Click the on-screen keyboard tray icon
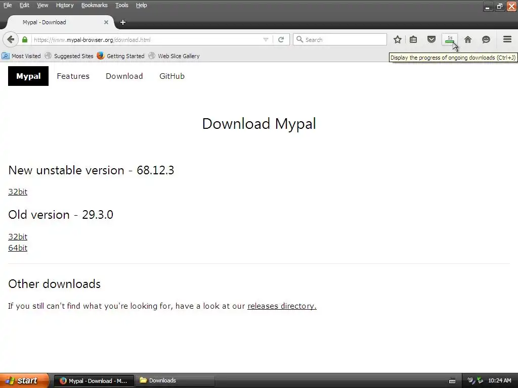The width and height of the screenshot is (518, 388). pos(452,381)
